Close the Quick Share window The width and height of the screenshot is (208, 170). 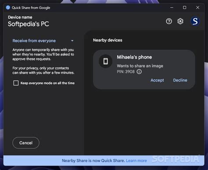tap(197, 7)
